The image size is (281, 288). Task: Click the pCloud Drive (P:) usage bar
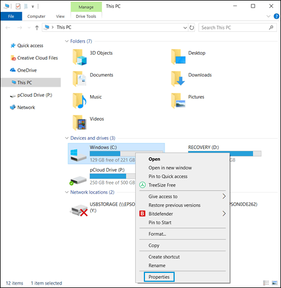click(113, 176)
